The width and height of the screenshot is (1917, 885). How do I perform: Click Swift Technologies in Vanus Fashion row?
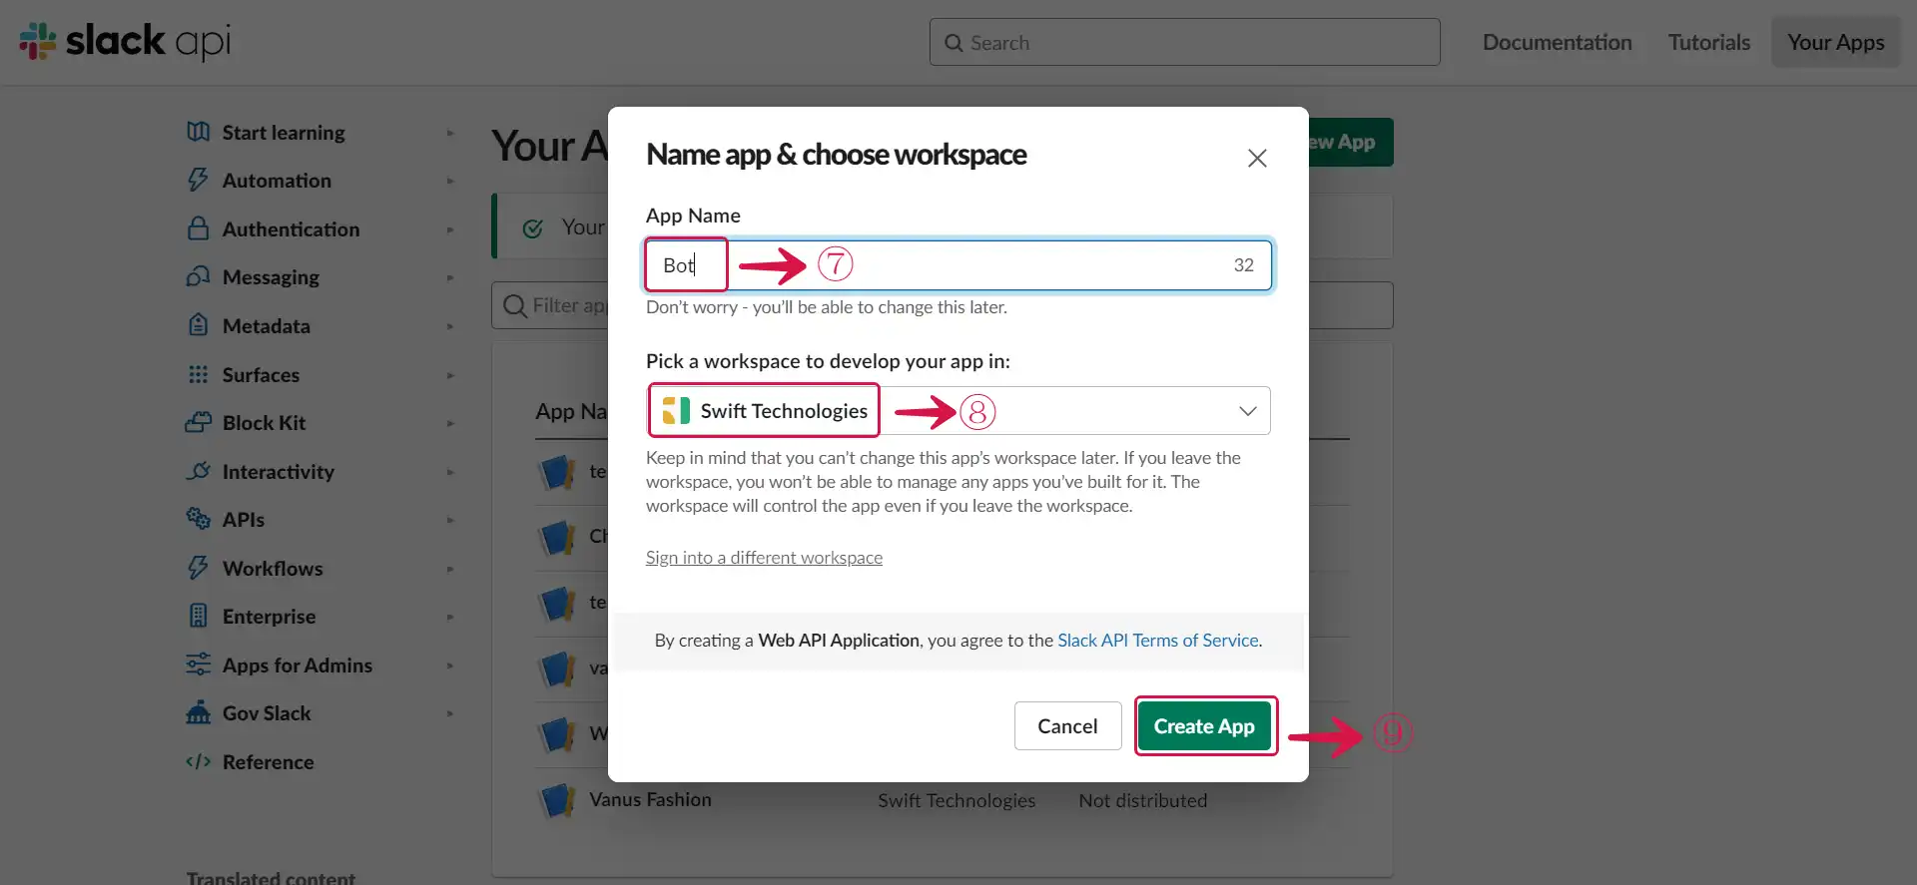[x=957, y=800]
